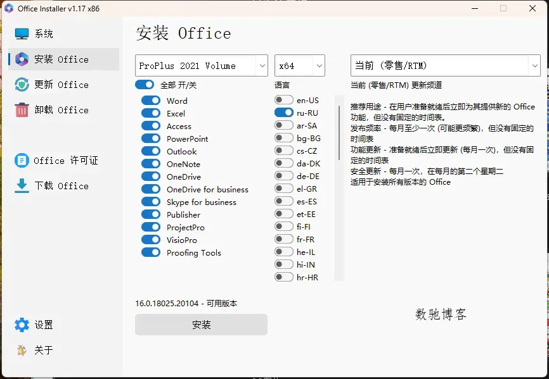Viewport: 549px width, 379px height.
Task: Turn on fr-FR language toggle
Action: tap(284, 239)
